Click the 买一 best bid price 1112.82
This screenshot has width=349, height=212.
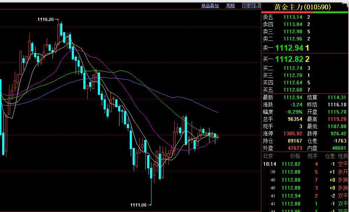pos(289,59)
